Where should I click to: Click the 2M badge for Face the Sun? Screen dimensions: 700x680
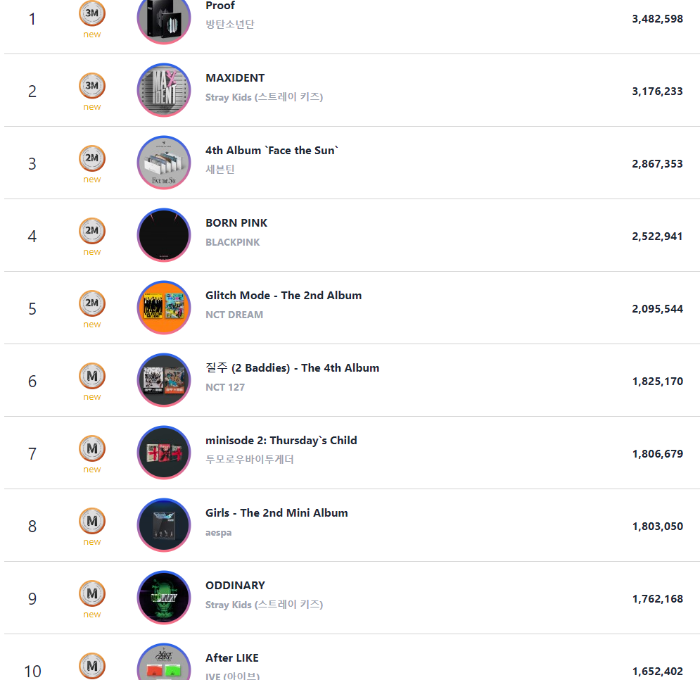(x=92, y=158)
